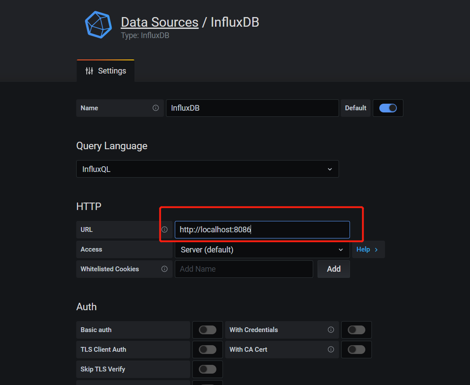
Task: Open the Query Language dropdown
Action: (x=207, y=169)
